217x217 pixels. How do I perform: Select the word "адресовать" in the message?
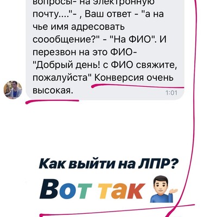pos(98,27)
